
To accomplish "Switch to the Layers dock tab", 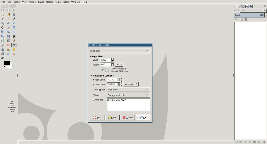I will coord(239,6).
